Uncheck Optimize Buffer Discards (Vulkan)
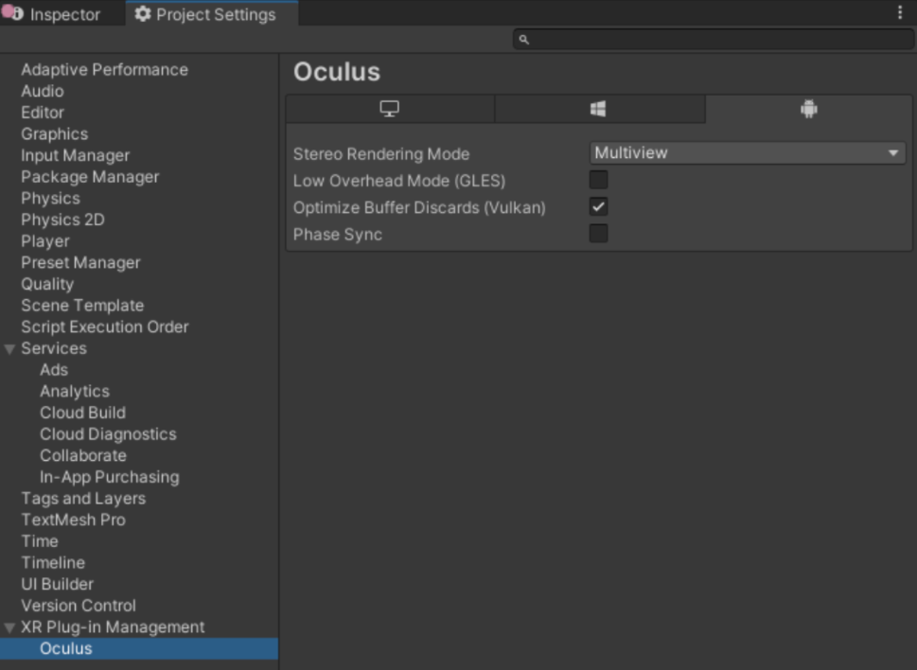 click(598, 207)
